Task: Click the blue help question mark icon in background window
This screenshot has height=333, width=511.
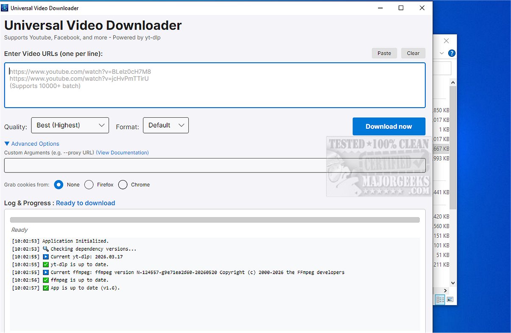Action: click(x=452, y=53)
